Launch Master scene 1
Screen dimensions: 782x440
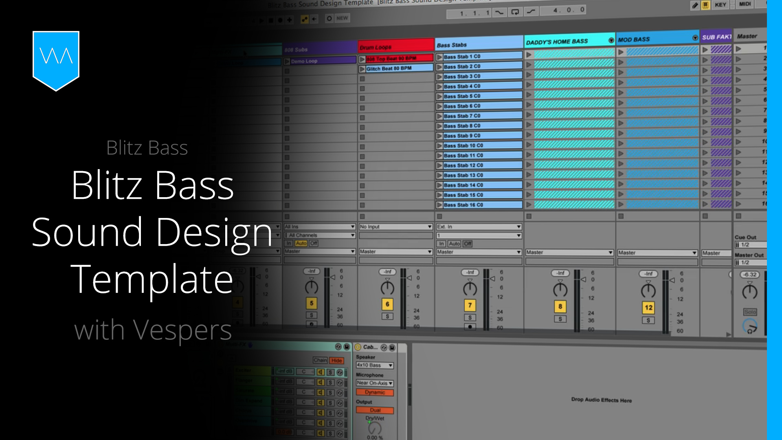pyautogui.click(x=738, y=48)
